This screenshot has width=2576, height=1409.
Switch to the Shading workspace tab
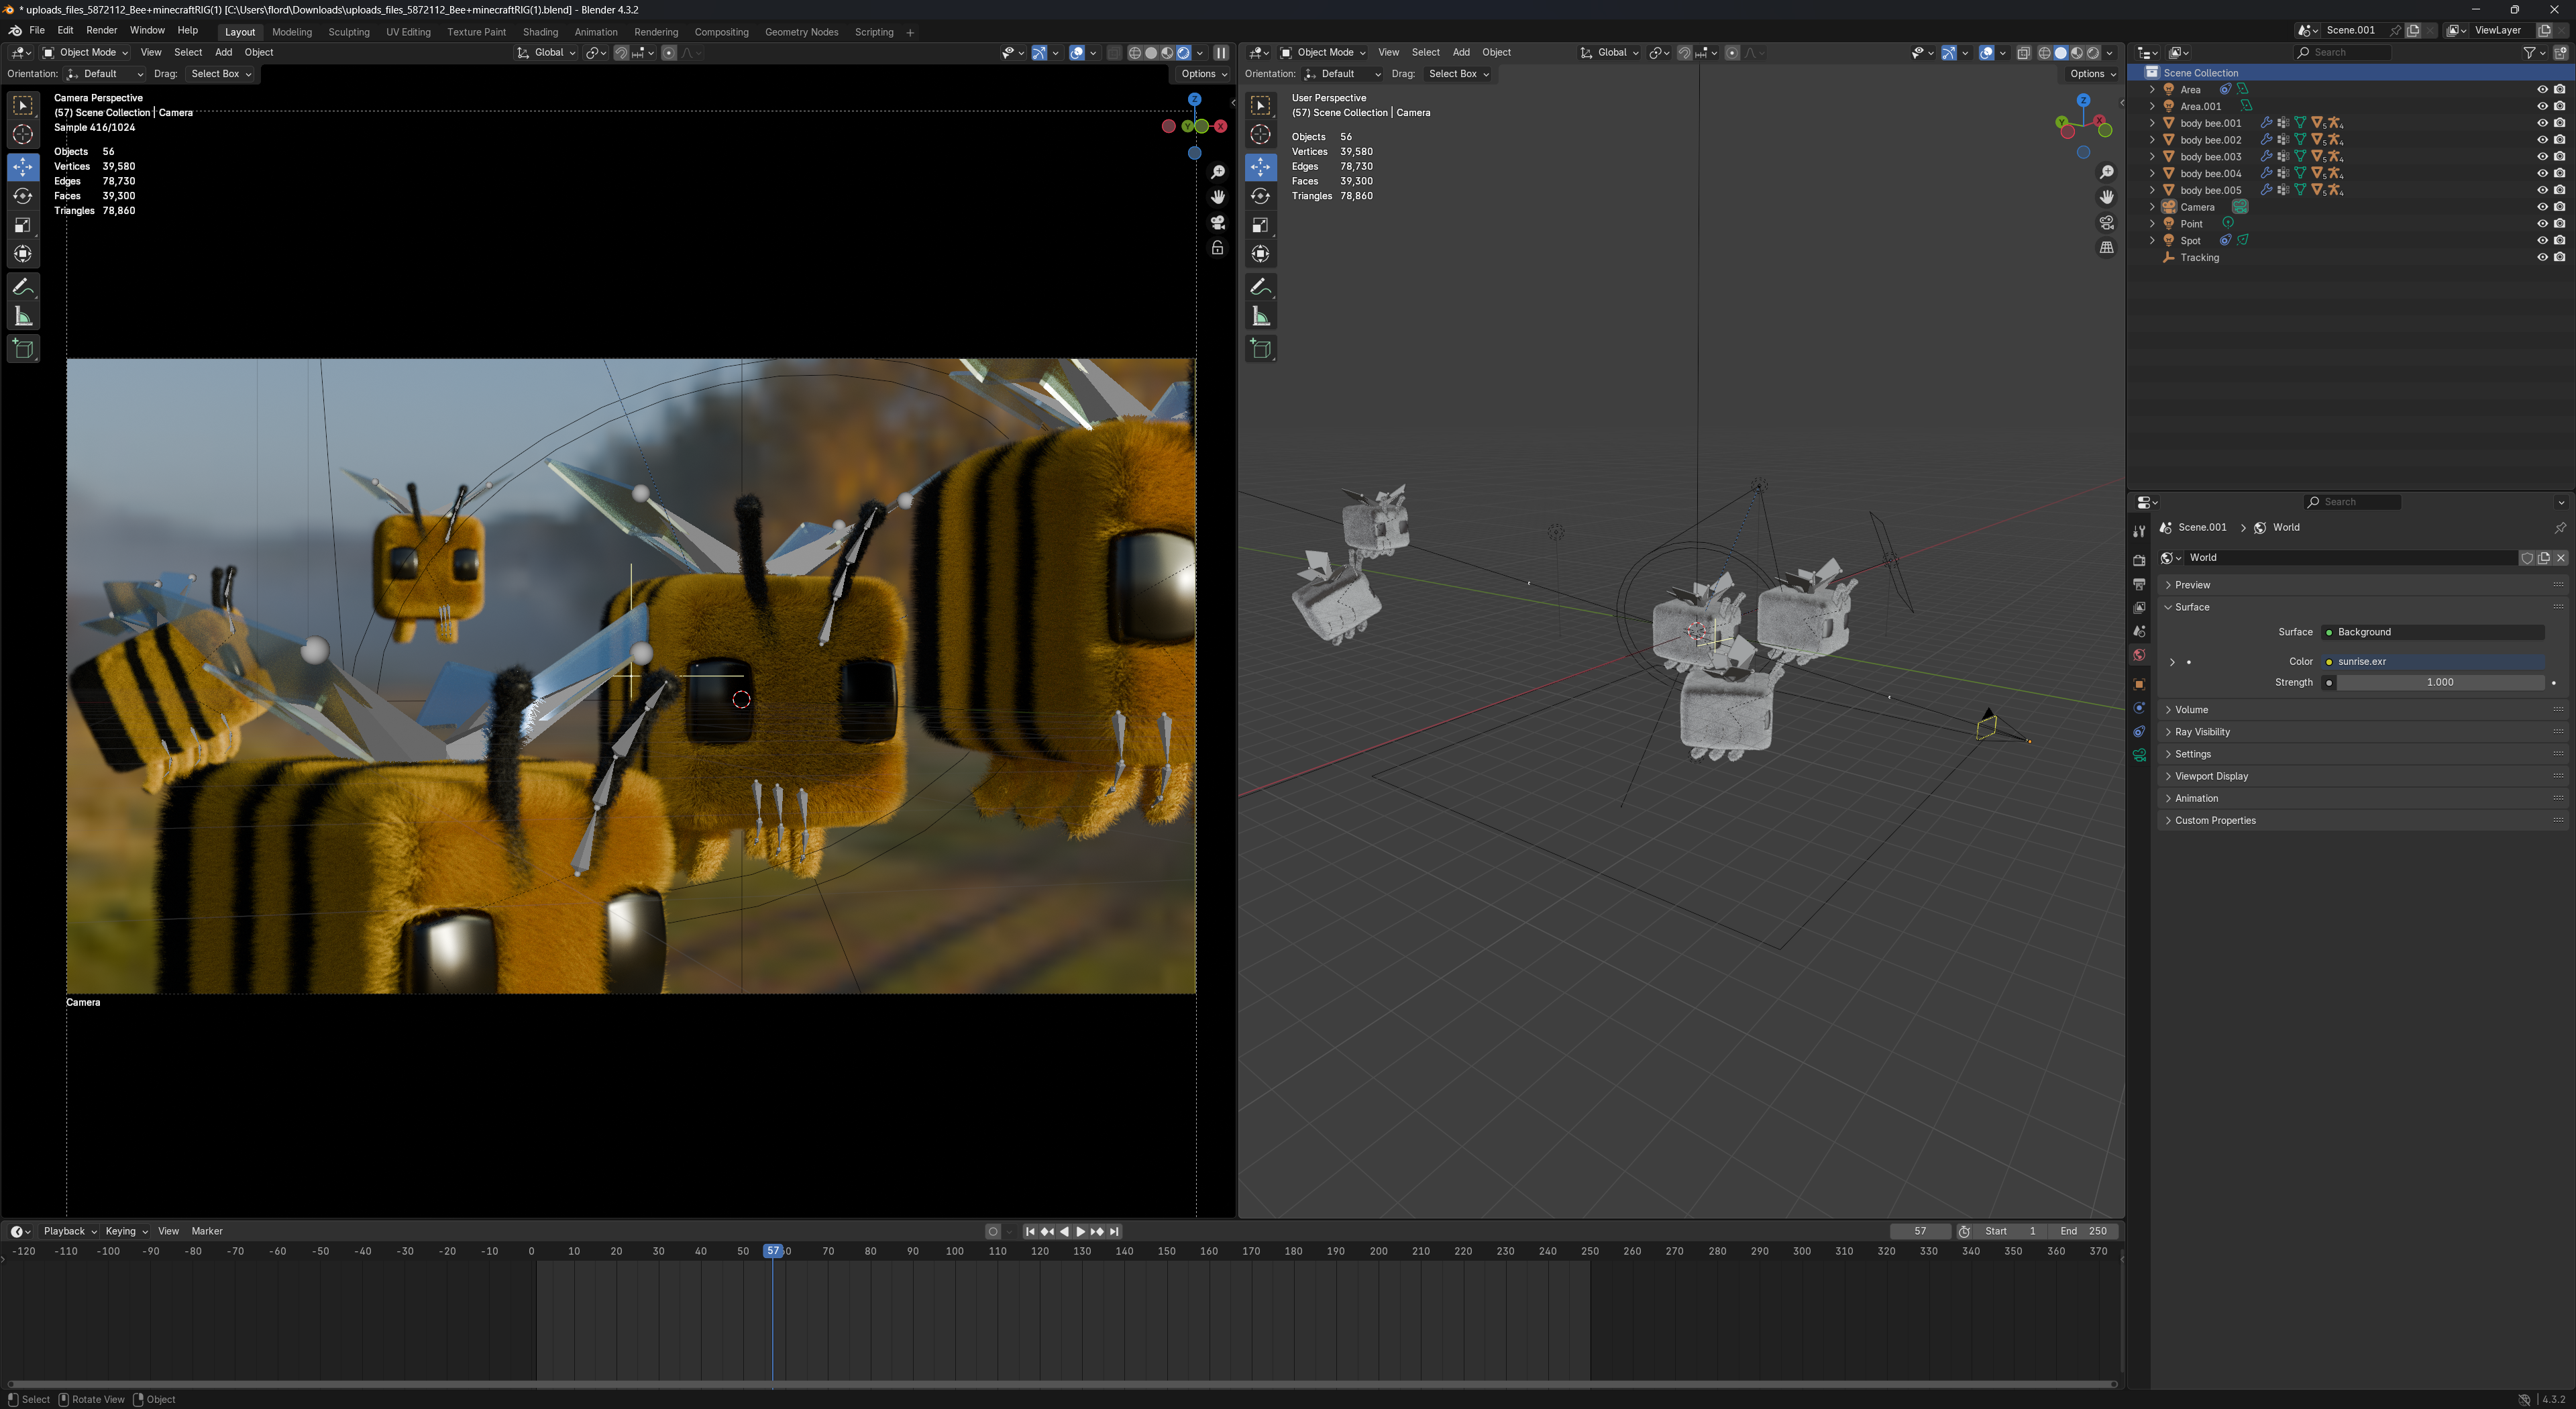click(x=540, y=32)
